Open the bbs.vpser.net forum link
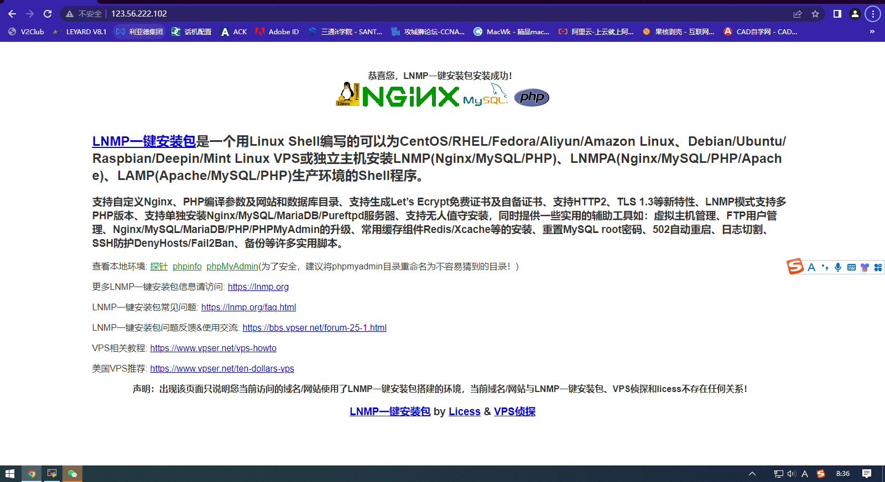The height and width of the screenshot is (482, 885). coord(314,327)
